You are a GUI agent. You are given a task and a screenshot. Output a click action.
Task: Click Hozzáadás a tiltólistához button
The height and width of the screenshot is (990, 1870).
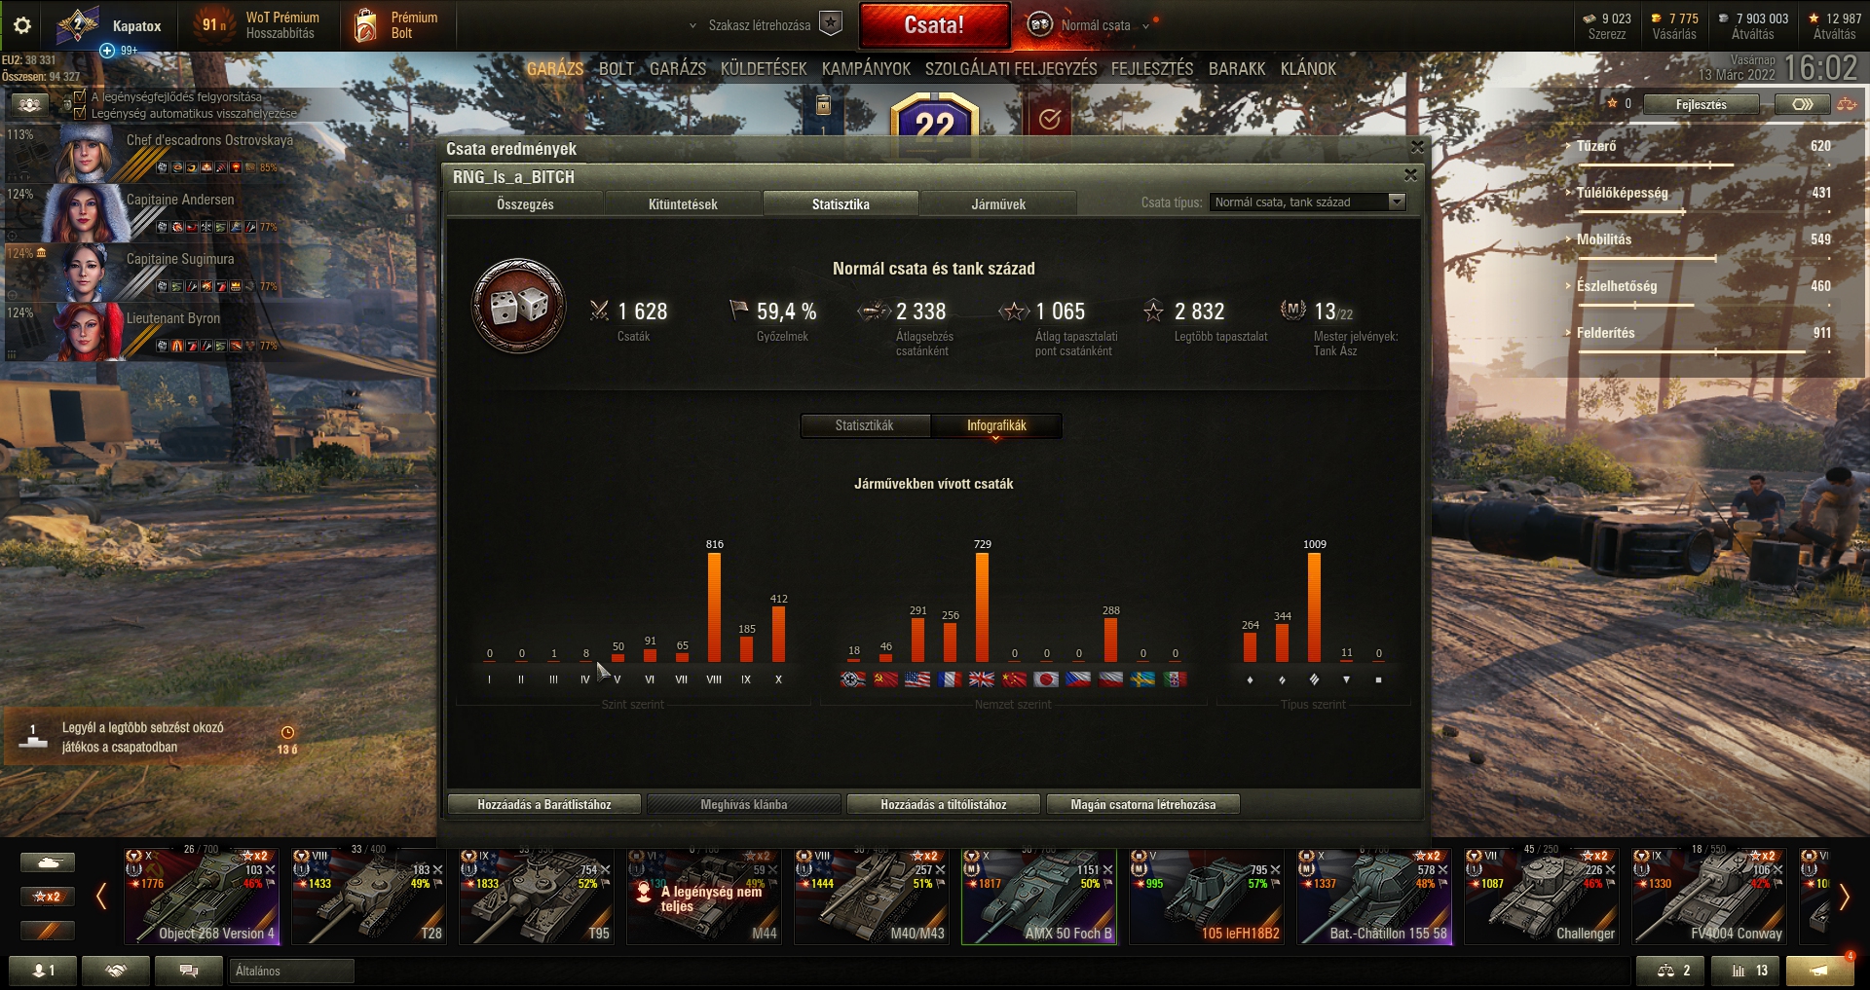coord(944,804)
